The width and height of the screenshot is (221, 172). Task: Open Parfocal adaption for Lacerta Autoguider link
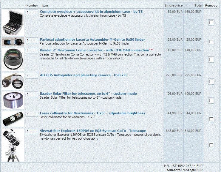[92, 40]
